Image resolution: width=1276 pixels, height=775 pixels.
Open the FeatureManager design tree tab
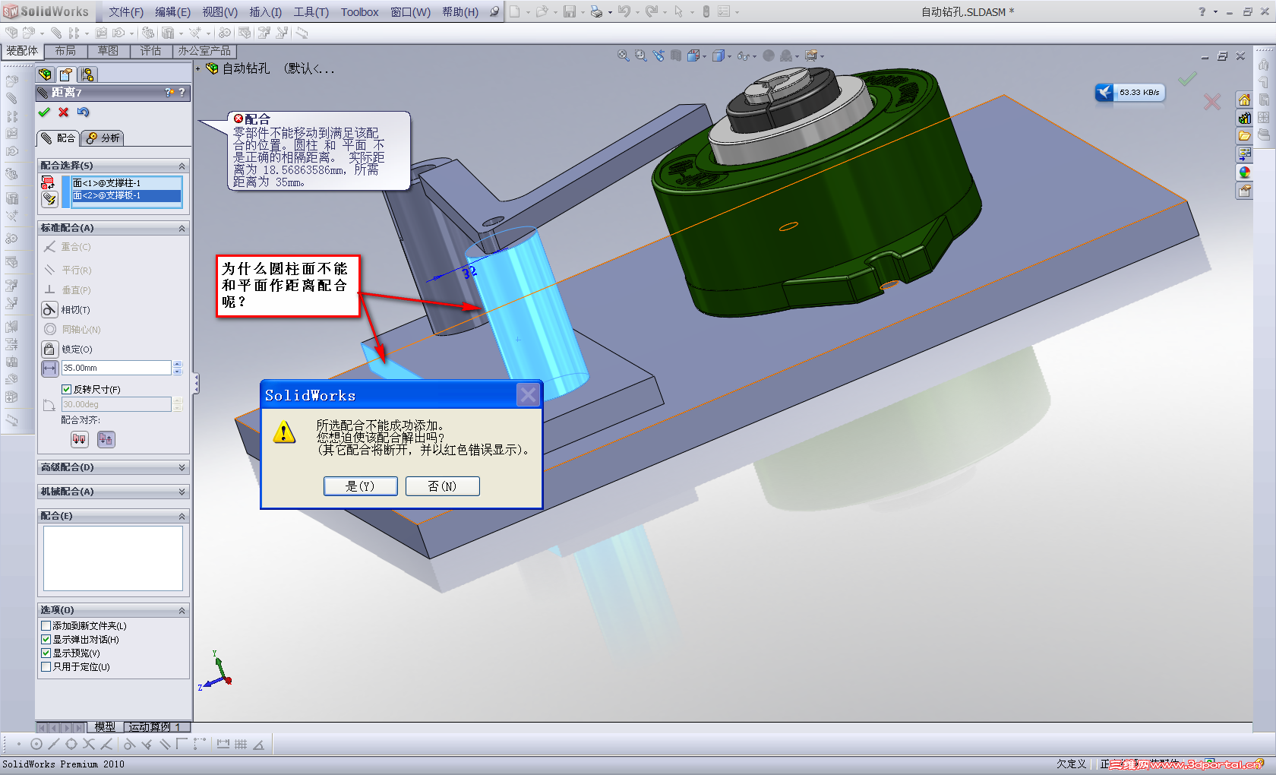point(46,74)
